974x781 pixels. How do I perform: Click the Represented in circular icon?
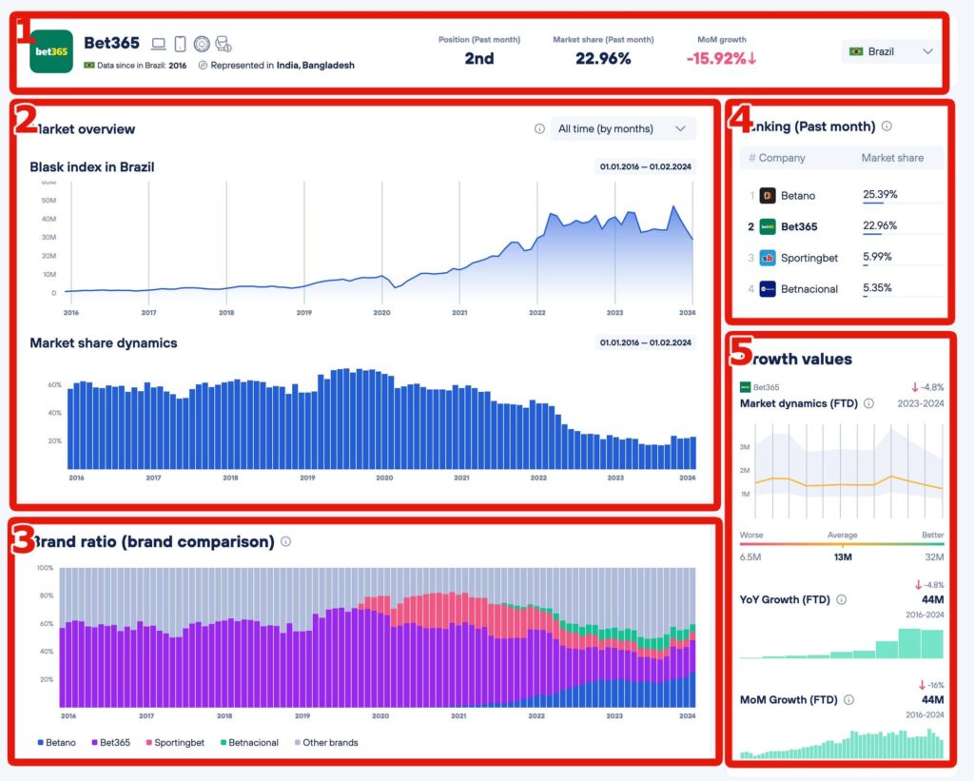point(203,66)
